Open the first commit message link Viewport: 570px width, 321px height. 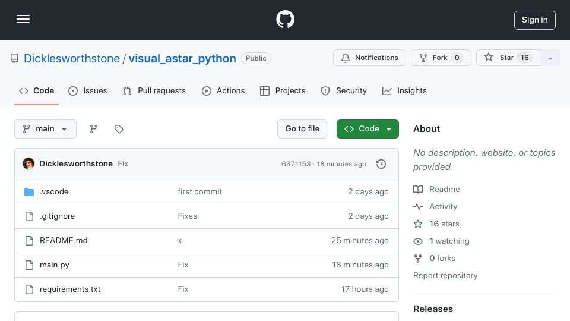199,192
